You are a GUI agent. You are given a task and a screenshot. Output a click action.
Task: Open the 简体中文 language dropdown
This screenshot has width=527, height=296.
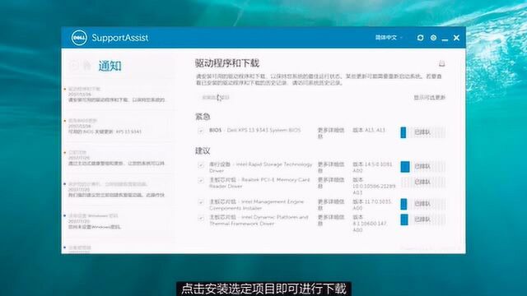click(x=389, y=38)
